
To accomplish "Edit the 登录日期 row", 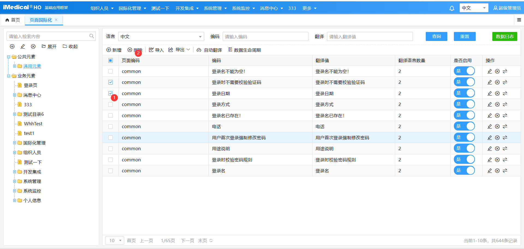I will tap(490, 93).
